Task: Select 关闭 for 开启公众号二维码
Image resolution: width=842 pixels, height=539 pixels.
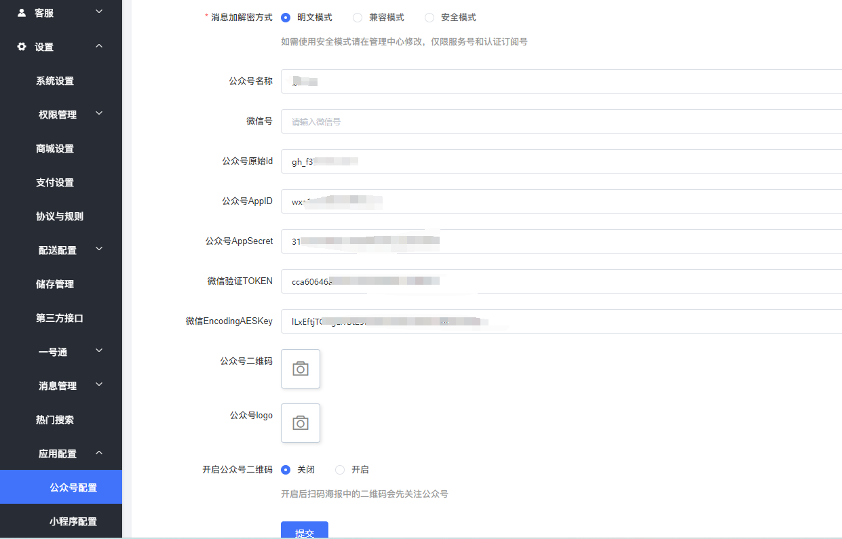Action: coord(286,470)
